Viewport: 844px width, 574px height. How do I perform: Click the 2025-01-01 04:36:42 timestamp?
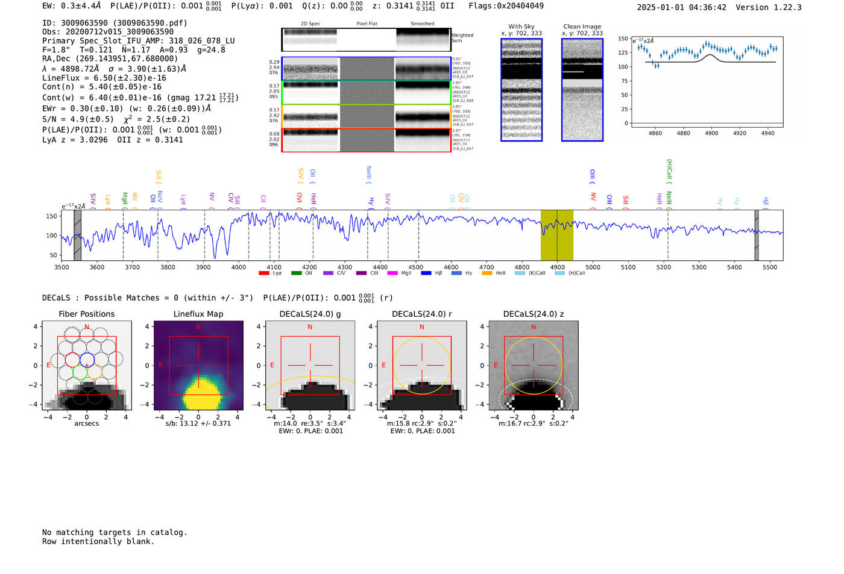[x=682, y=7]
